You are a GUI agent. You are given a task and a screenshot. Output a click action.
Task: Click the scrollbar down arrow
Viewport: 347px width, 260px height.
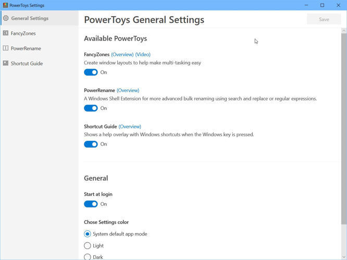click(344, 257)
